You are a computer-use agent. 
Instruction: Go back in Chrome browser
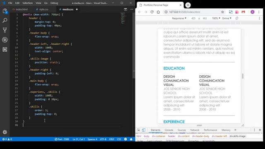click(140, 12)
